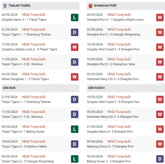Click the Tianjin Tigers club crest icon
The height and width of the screenshot is (164, 165).
click(5, 6)
